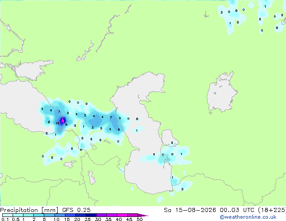Select the 5–10 mm legend color swatch
This screenshot has height=221, width=286.
point(49,215)
